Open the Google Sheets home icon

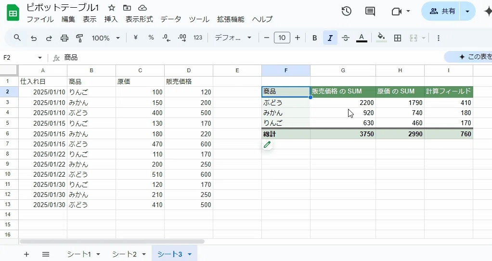[x=13, y=13]
